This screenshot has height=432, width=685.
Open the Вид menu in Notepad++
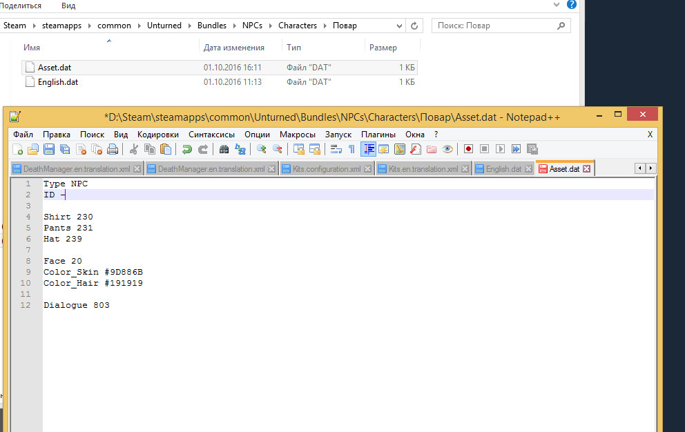point(121,135)
